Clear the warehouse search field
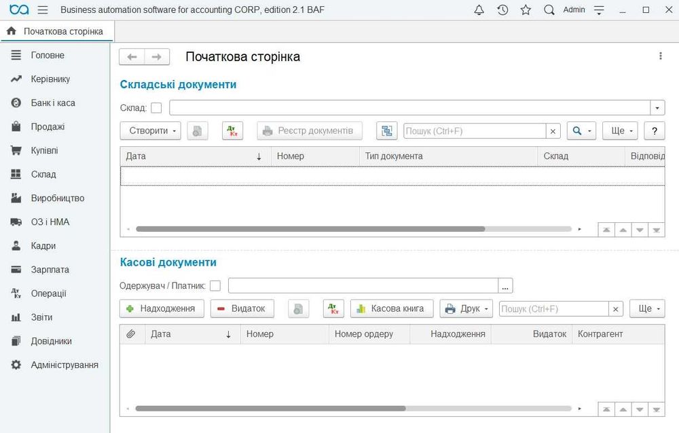The width and height of the screenshot is (679, 433). coord(553,131)
